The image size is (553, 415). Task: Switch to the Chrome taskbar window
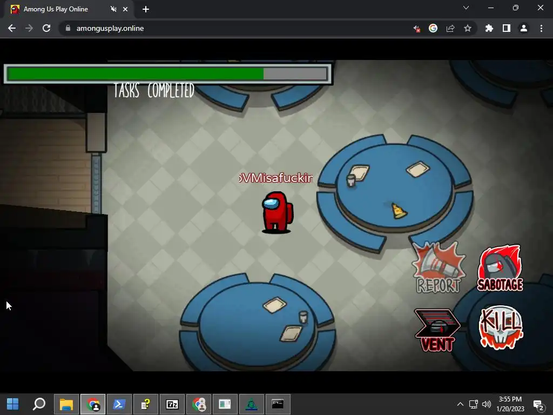coord(93,404)
